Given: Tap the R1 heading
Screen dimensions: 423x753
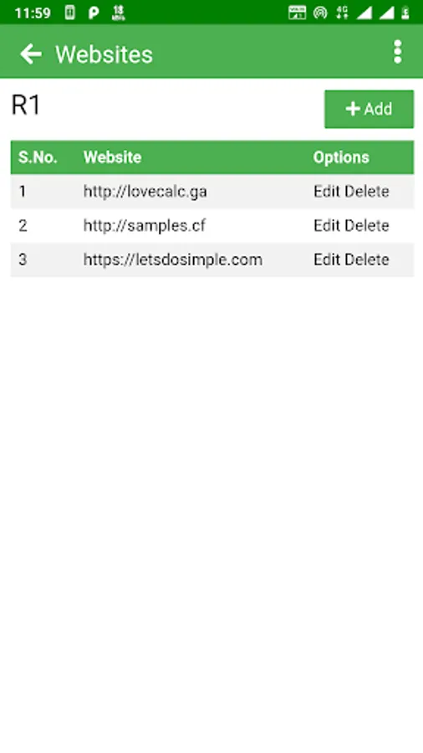Looking at the screenshot, I should pos(26,105).
